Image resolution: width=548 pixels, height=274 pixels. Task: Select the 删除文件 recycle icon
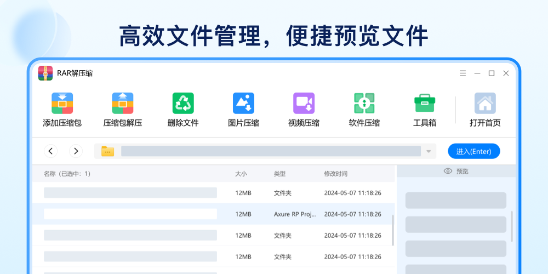(183, 103)
